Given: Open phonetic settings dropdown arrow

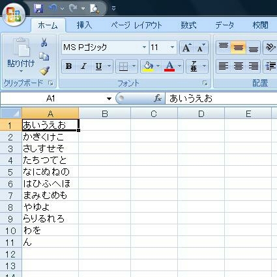Looking at the screenshot, I should pyautogui.click(x=204, y=66).
